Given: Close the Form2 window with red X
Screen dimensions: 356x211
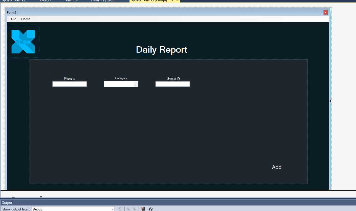Looking at the screenshot, I should click(325, 12).
